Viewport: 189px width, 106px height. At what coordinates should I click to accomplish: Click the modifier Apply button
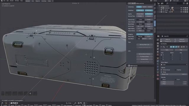click(167, 50)
